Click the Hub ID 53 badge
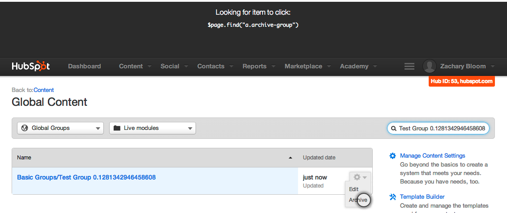 (462, 81)
